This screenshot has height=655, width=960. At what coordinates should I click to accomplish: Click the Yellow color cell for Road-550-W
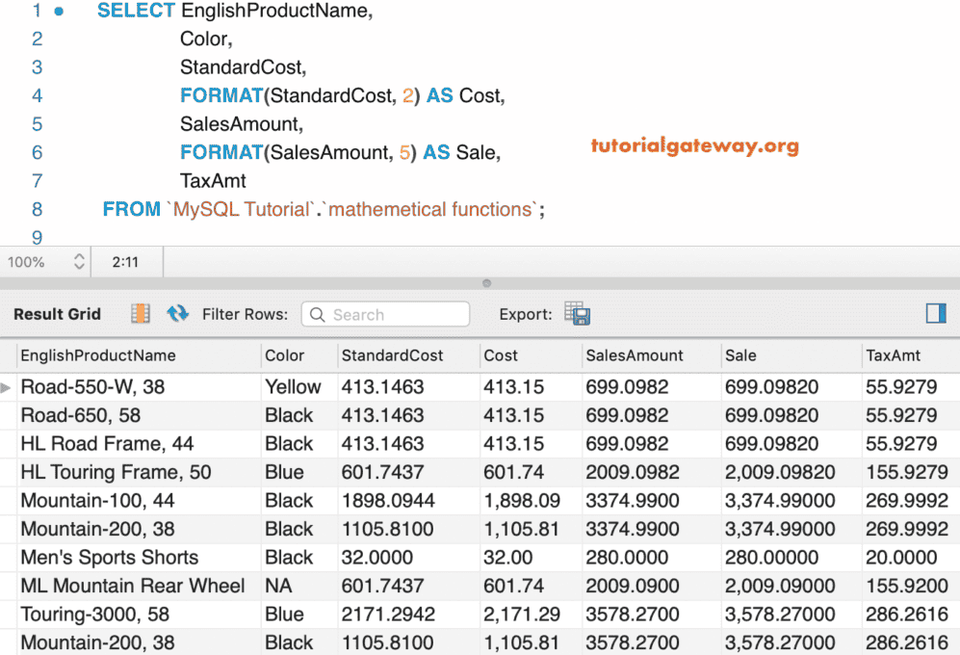293,387
